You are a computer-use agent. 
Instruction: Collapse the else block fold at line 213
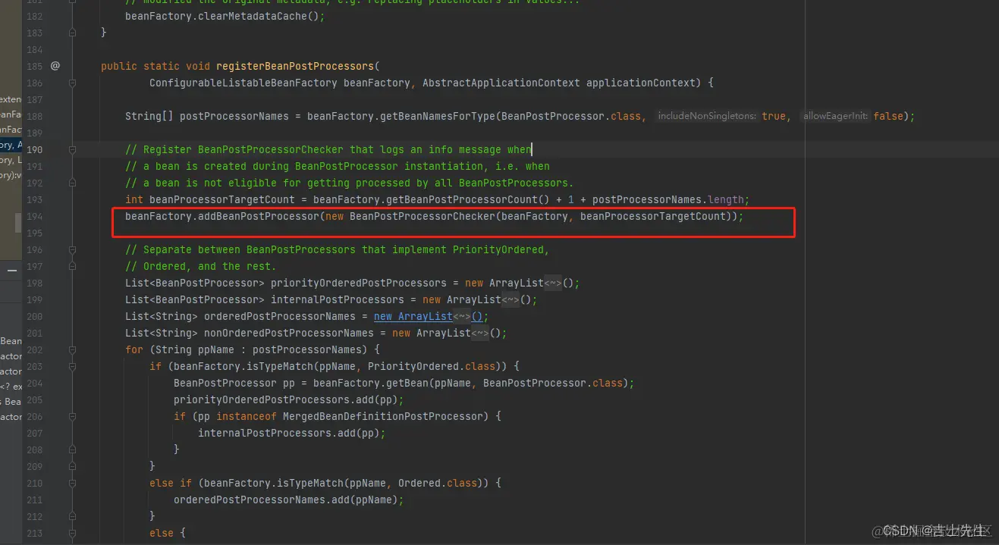point(73,533)
